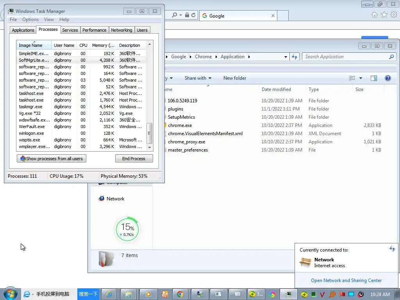The height and width of the screenshot is (300, 400).
Task: Select the Vg.exe *32 process row
Action: click(x=81, y=113)
